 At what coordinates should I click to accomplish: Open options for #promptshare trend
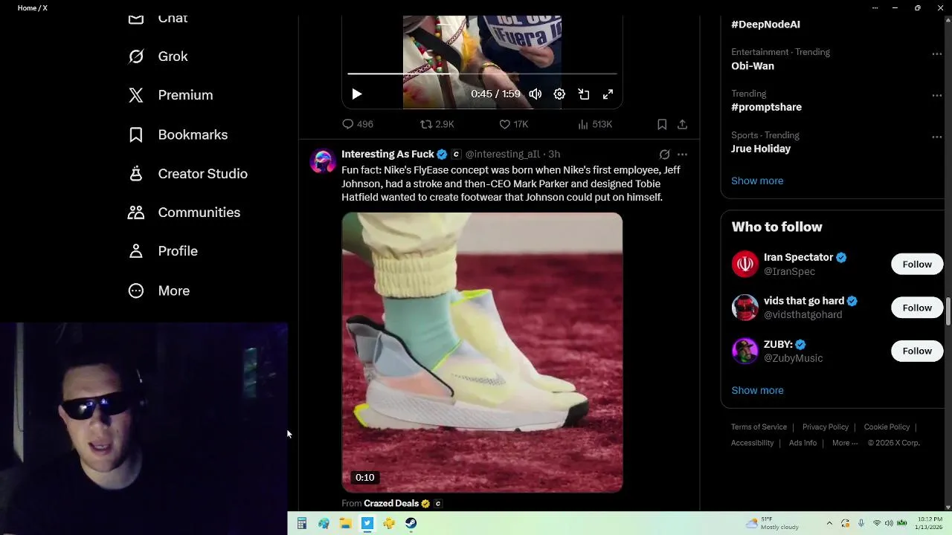[936, 95]
